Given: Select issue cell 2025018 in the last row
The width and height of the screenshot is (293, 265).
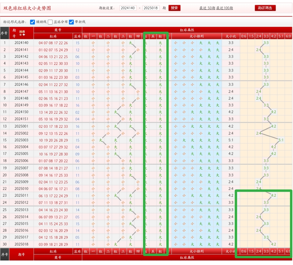Looking at the screenshot, I should (21, 244).
